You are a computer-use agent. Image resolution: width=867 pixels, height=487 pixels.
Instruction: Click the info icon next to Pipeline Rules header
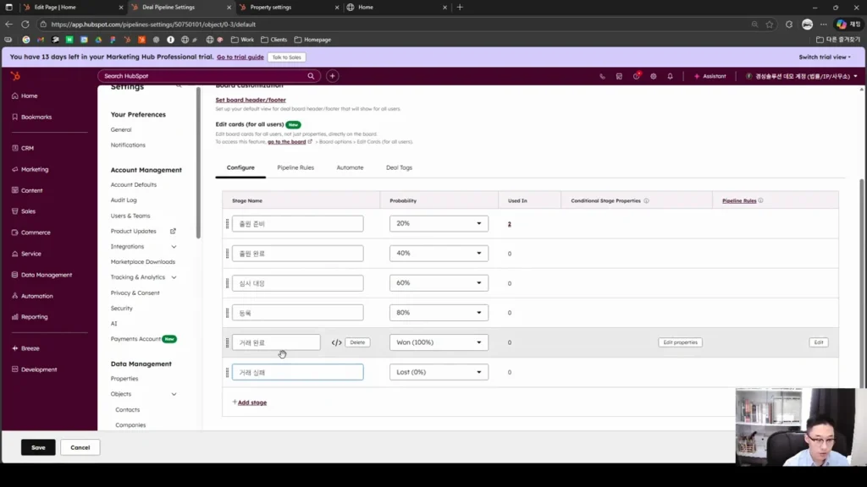click(x=761, y=200)
